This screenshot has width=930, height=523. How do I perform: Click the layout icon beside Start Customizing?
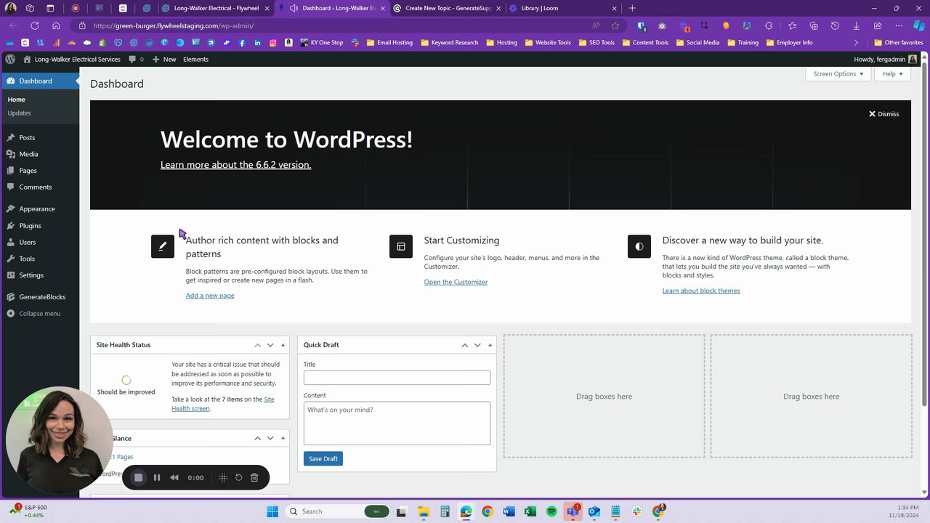(x=400, y=246)
